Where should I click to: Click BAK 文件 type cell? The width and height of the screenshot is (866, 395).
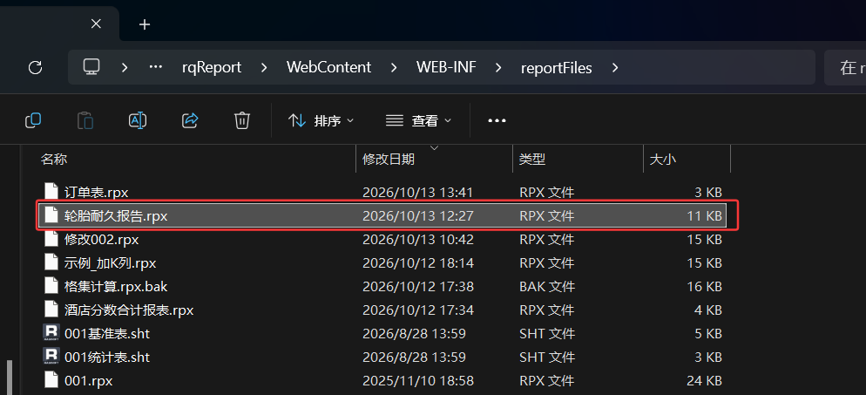click(x=547, y=287)
